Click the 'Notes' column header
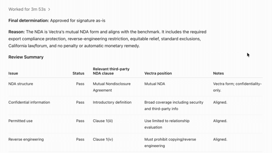 coord(218,73)
